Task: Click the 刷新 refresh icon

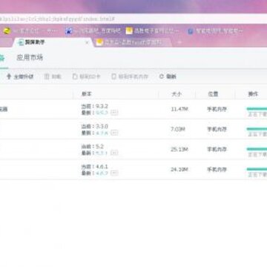Action: [x=162, y=76]
